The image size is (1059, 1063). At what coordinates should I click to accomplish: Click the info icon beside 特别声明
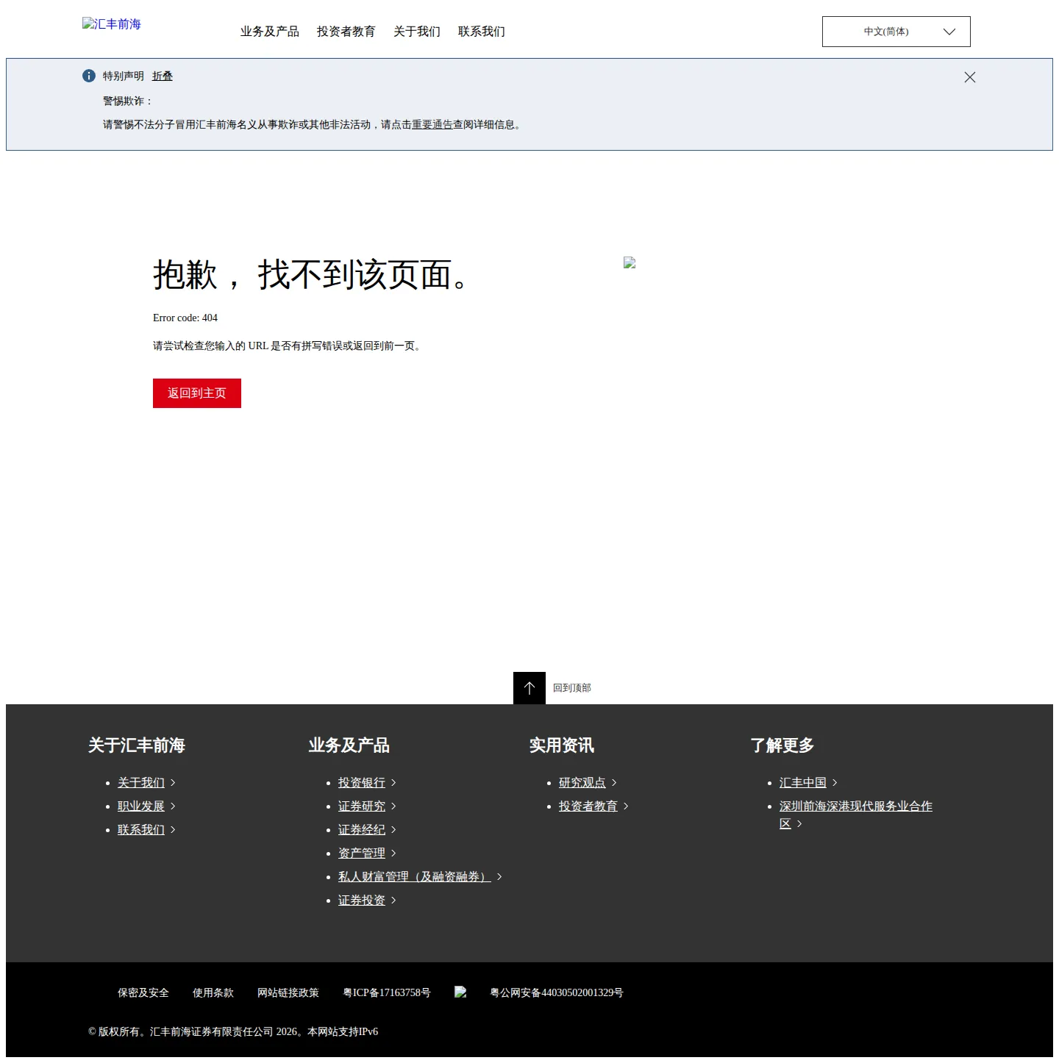pyautogui.click(x=89, y=76)
